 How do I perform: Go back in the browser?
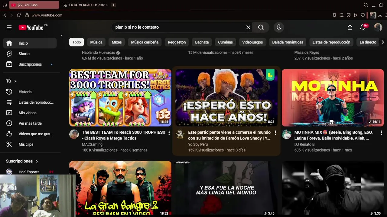5,15
